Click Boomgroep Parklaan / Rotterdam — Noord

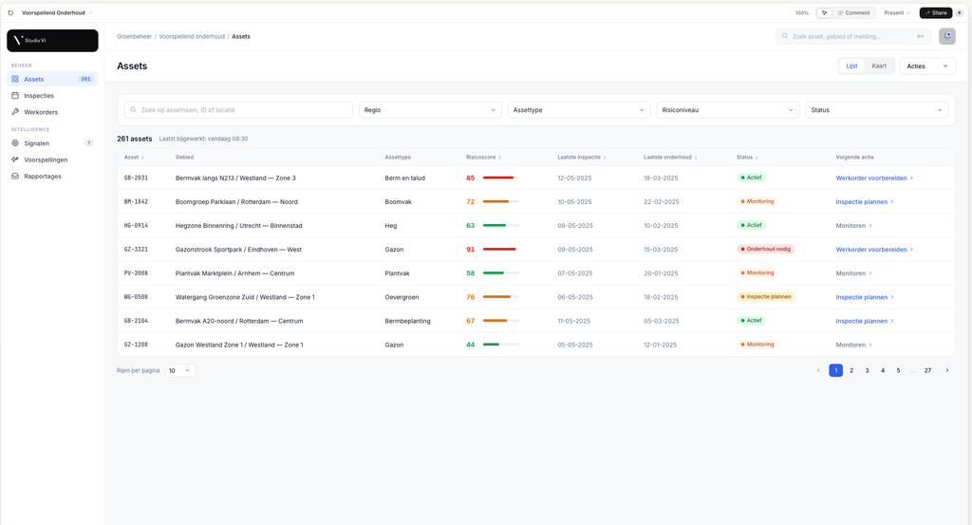pos(236,202)
